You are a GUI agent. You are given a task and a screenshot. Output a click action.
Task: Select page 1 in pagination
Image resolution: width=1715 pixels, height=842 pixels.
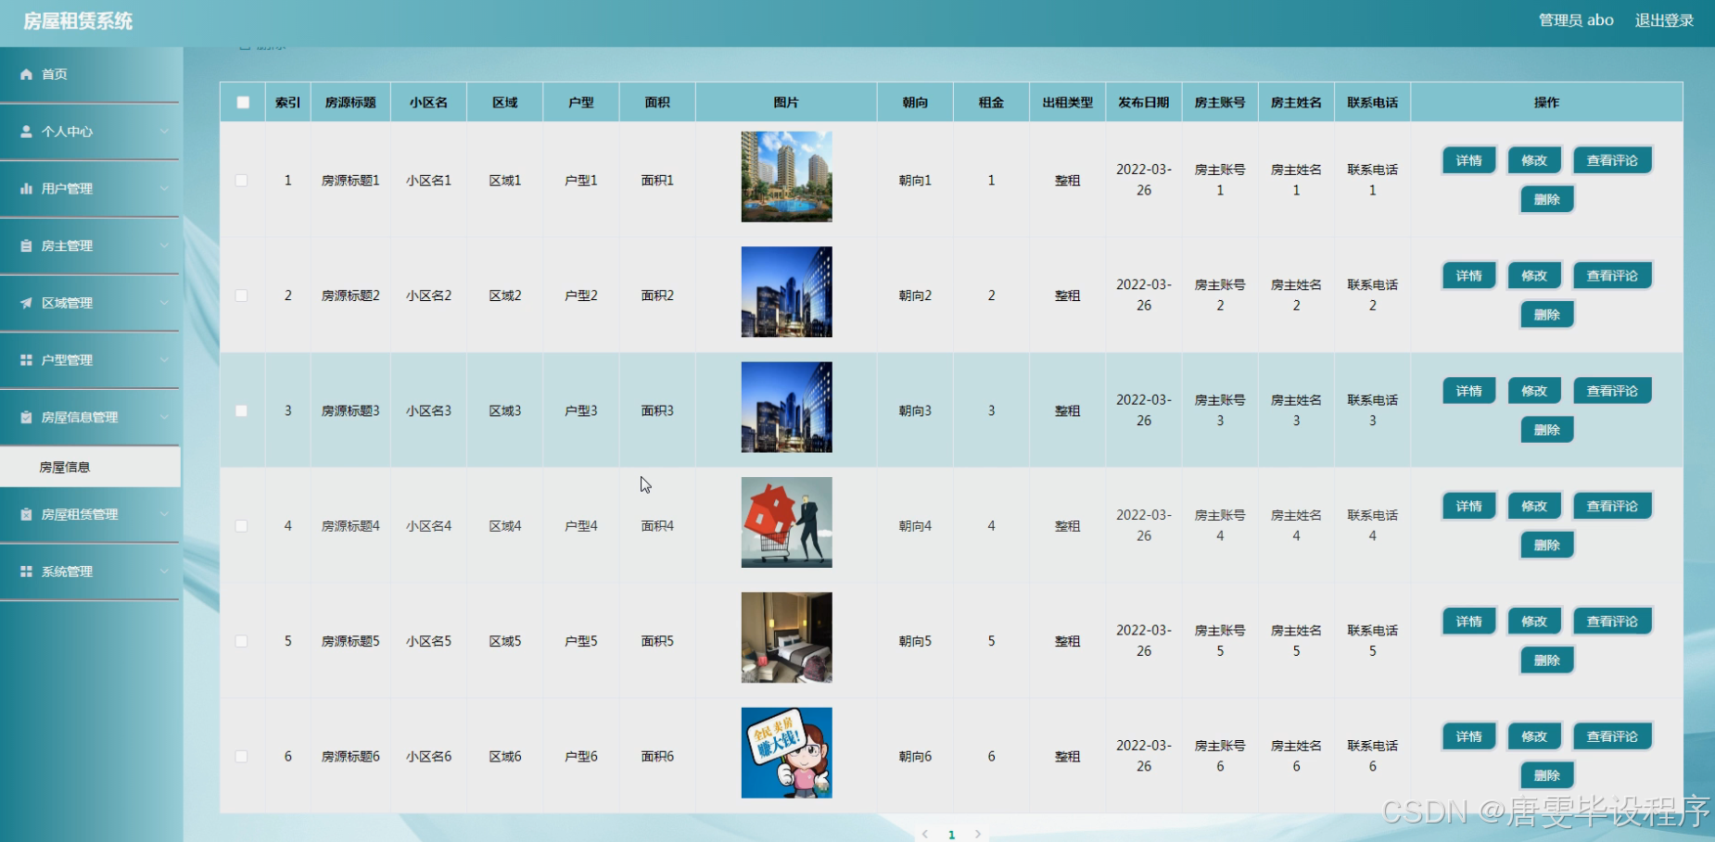pos(951,835)
